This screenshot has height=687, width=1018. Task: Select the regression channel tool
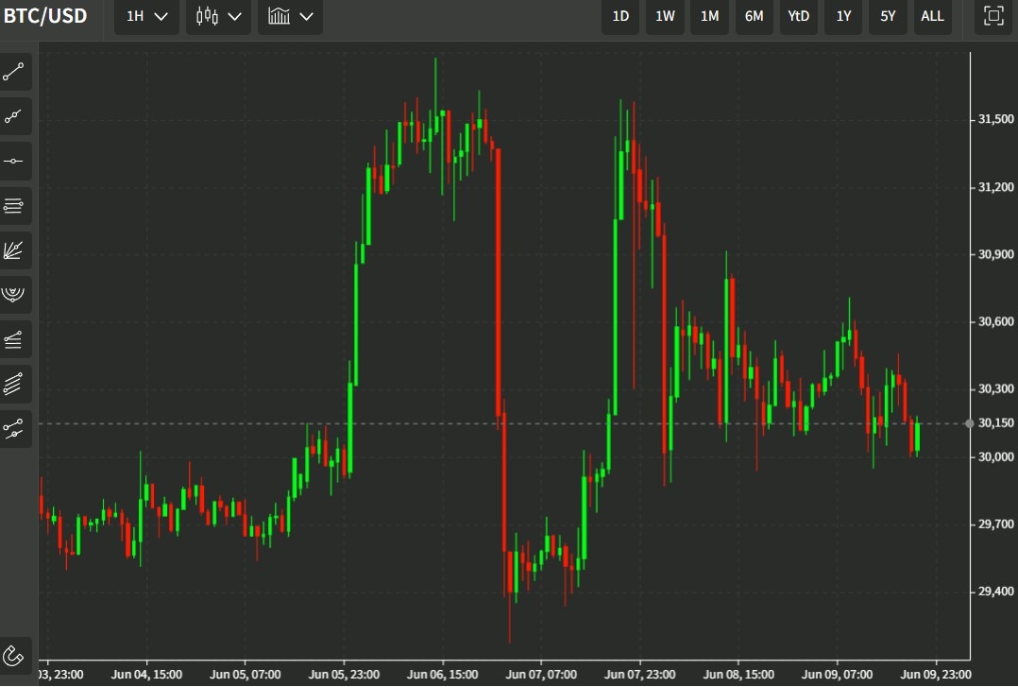(x=14, y=428)
